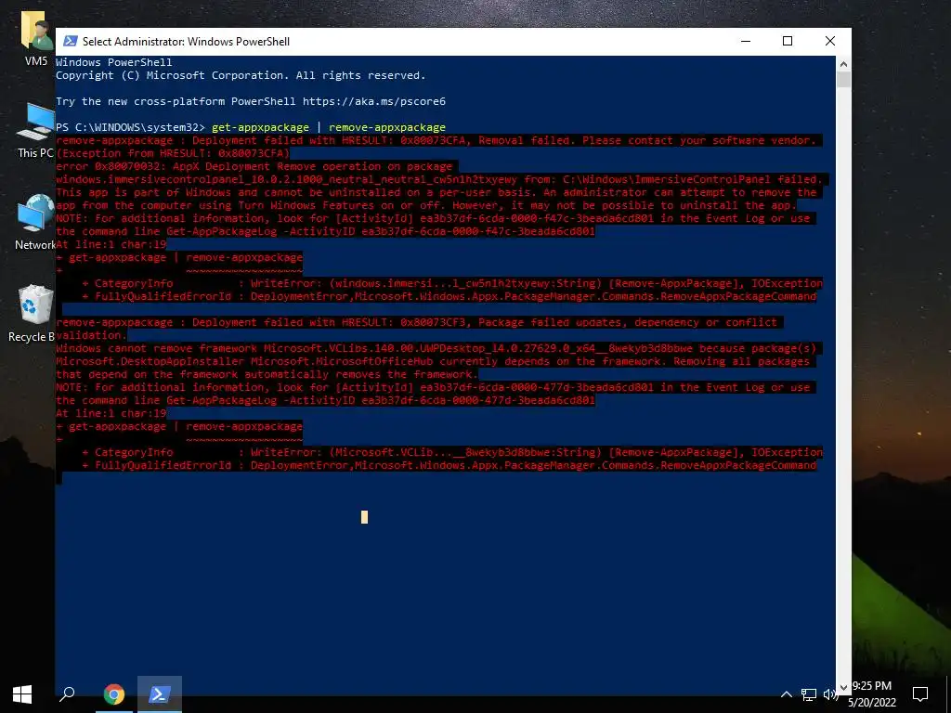Open the notification center icon
This screenshot has width=951, height=713.
[920, 694]
